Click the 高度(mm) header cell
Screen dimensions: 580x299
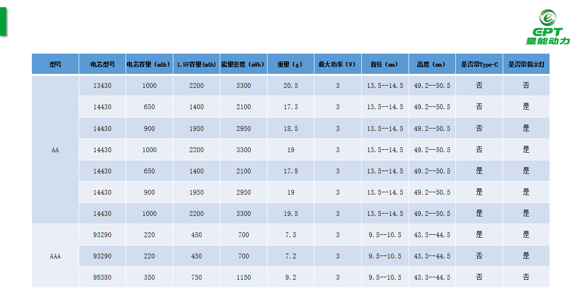432,64
